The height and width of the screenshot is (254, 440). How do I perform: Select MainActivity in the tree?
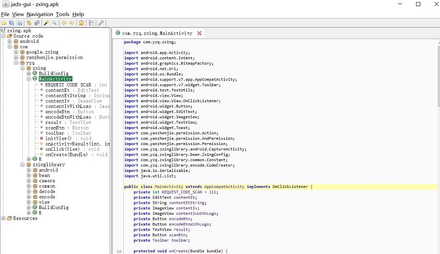(x=55, y=79)
